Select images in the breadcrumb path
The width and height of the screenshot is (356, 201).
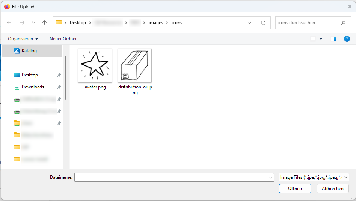coord(156,23)
